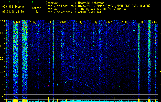The width and height of the screenshot is (161, 102).
Task: Click time marker 2134
Action: pyautogui.click(x=63, y=22)
